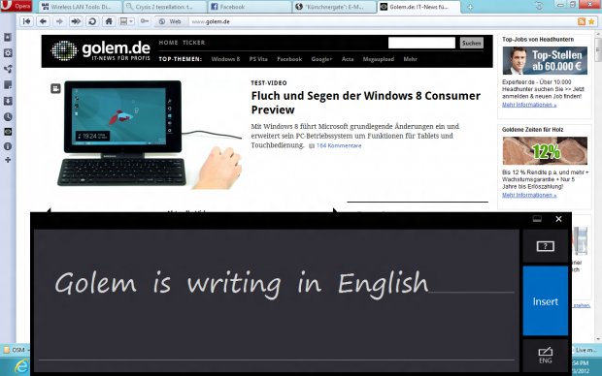Open Mehr Informationen link under Holz ad
The width and height of the screenshot is (602, 376).
(529, 195)
